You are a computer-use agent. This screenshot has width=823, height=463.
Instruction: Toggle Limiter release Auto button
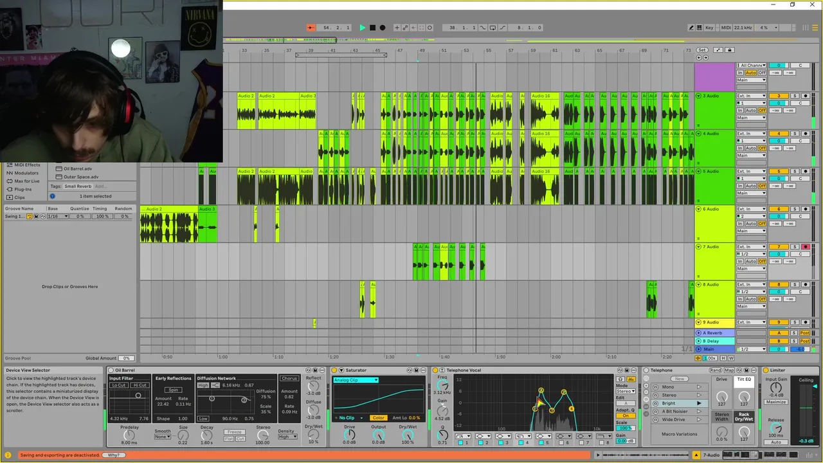coord(776,442)
